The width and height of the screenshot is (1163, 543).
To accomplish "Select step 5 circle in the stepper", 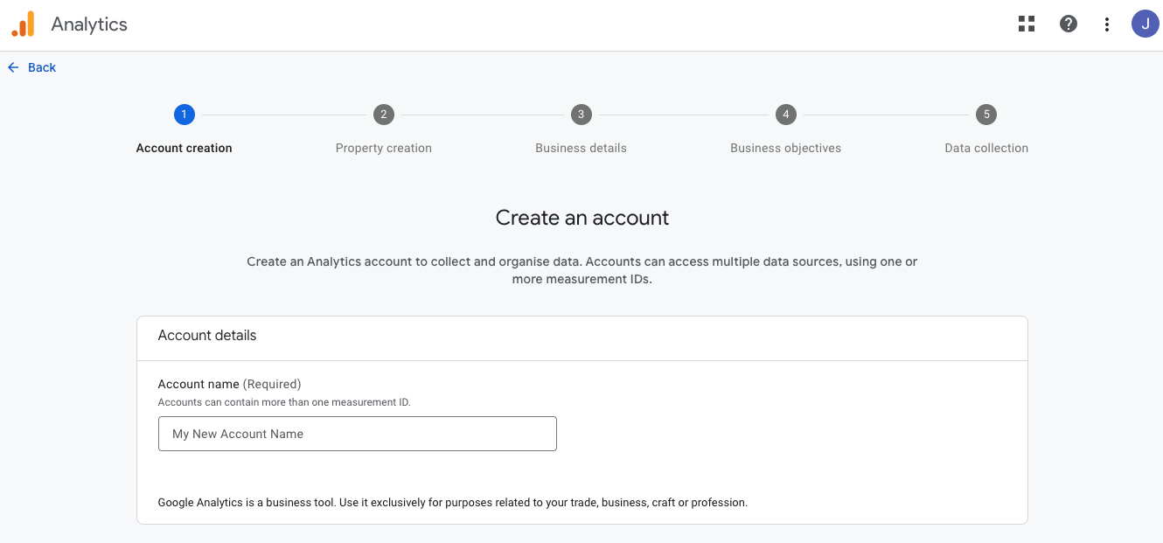I will [x=986, y=115].
